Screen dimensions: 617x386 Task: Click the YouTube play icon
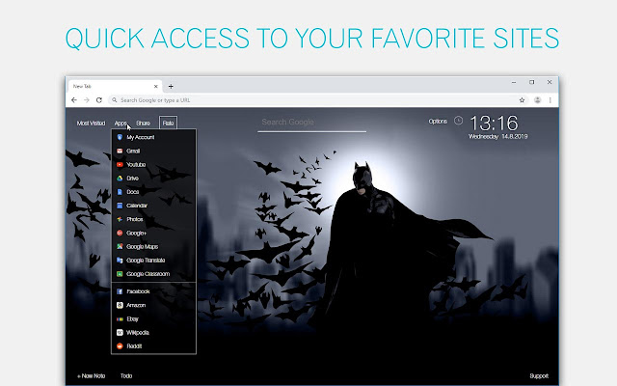click(x=120, y=165)
